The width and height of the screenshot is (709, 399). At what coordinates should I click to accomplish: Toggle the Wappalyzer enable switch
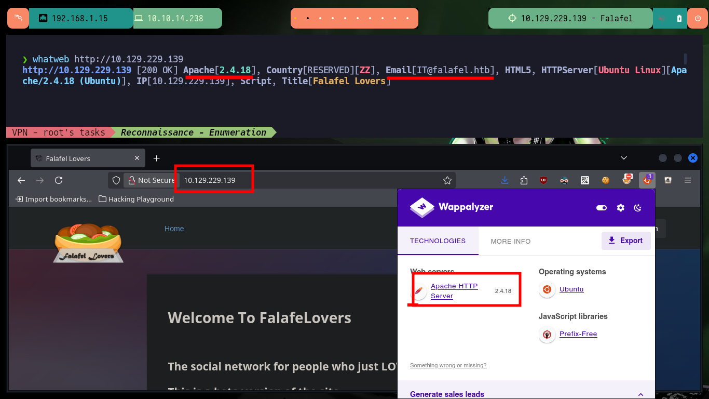tap(602, 208)
